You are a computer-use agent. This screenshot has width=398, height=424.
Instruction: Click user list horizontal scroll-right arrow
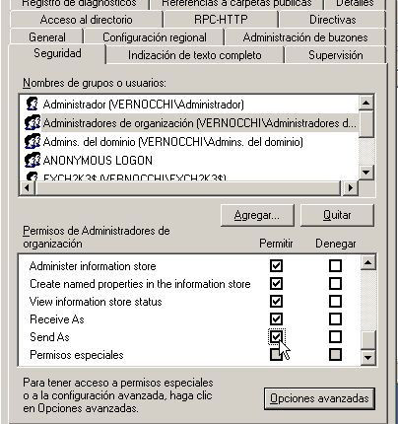click(351, 188)
